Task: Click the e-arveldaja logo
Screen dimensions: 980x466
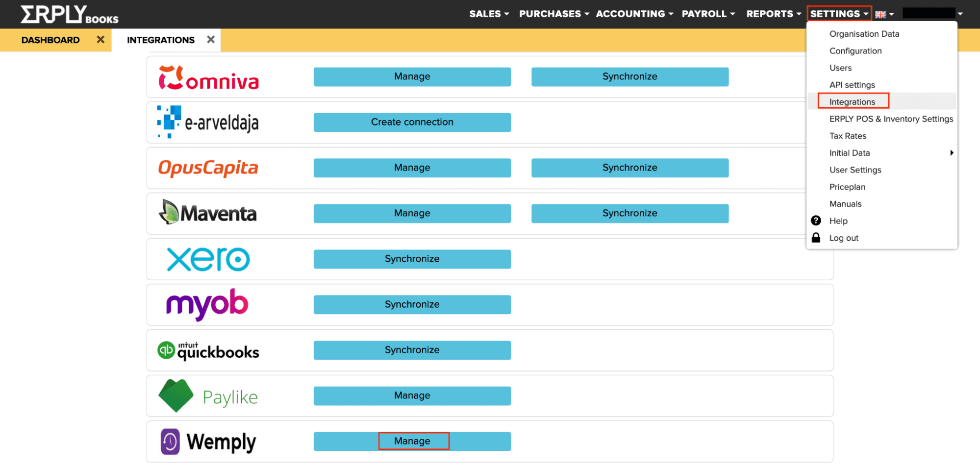Action: point(208,122)
